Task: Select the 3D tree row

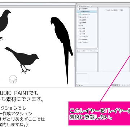Action: pos(87,26)
